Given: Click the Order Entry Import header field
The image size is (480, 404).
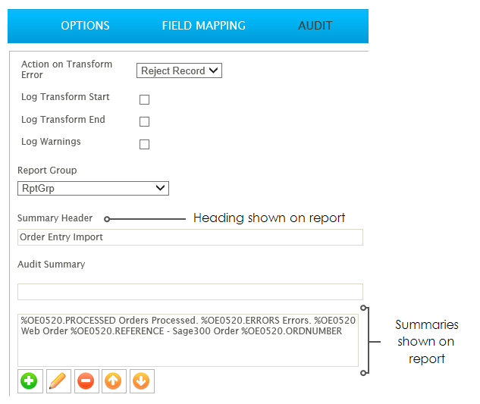Looking at the screenshot, I should (190, 237).
